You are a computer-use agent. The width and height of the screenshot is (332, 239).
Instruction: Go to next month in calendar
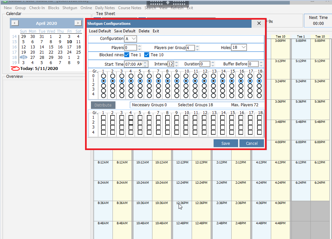78,23
